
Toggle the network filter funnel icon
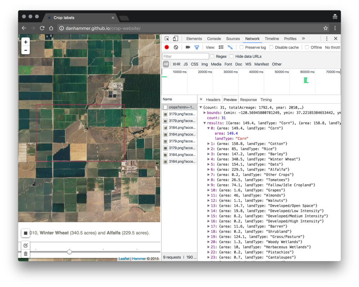[197, 47]
